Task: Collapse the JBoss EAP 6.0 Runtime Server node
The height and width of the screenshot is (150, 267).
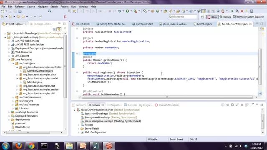Action: click(75, 110)
